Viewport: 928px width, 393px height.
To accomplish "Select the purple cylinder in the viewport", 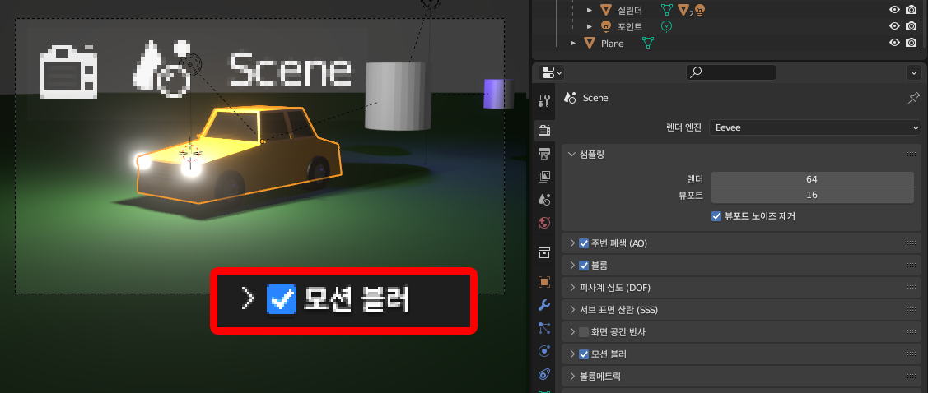I will (x=498, y=94).
